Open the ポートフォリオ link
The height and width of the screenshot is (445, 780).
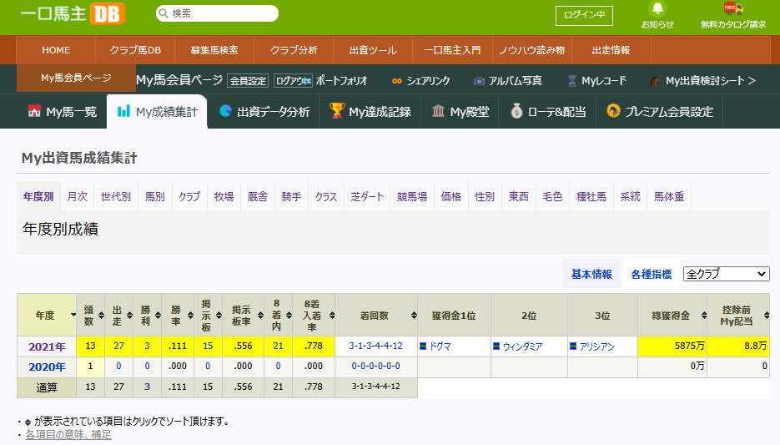coord(341,81)
